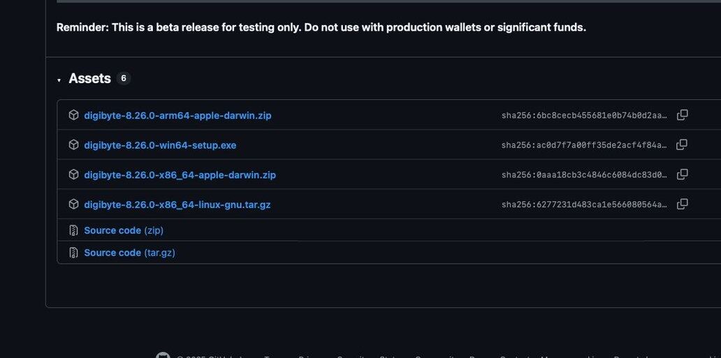Copy sha256 of arm64-apple-darwin.zip
721x358 pixels.
pos(683,115)
